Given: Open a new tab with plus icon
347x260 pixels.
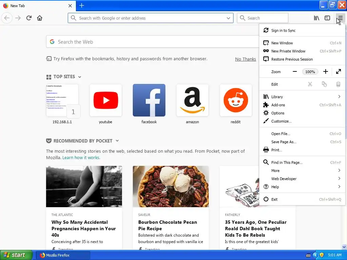Looking at the screenshot, I should pos(81,5).
